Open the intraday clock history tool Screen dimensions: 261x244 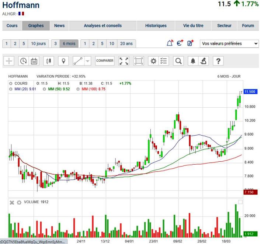coord(24,61)
